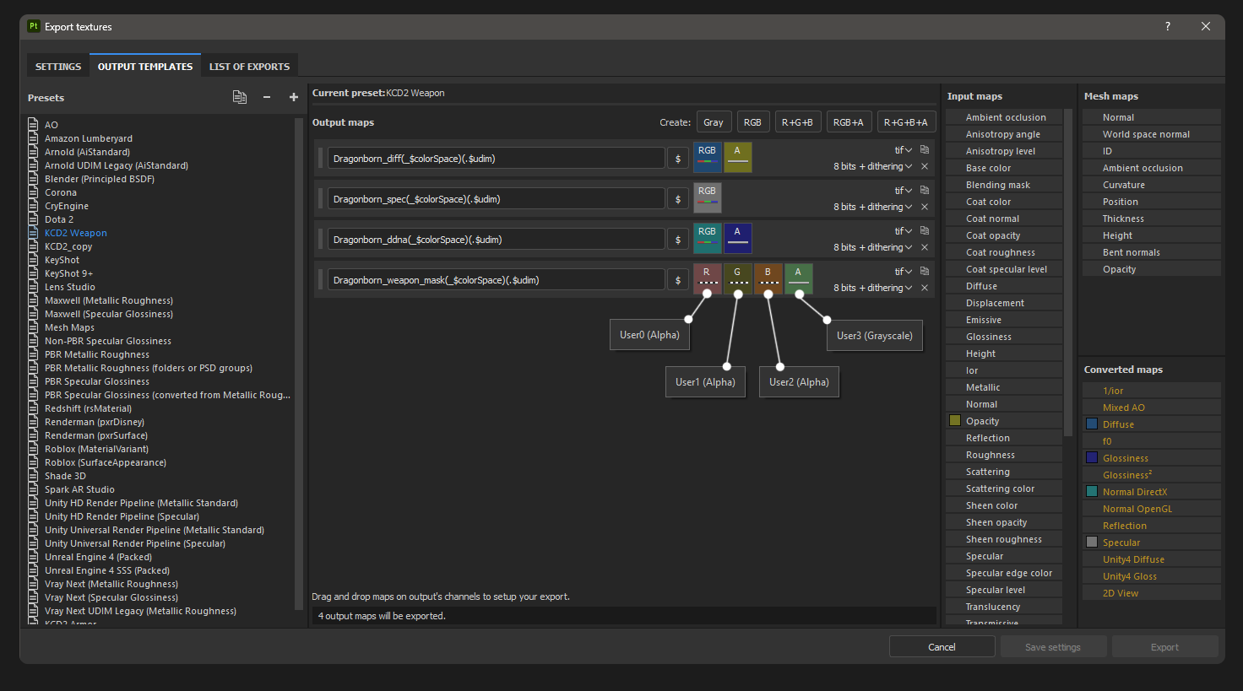Screen dimensions: 1243x691
Task: Open the $ variables button for Dragonborn_diff
Action: [x=677, y=159]
